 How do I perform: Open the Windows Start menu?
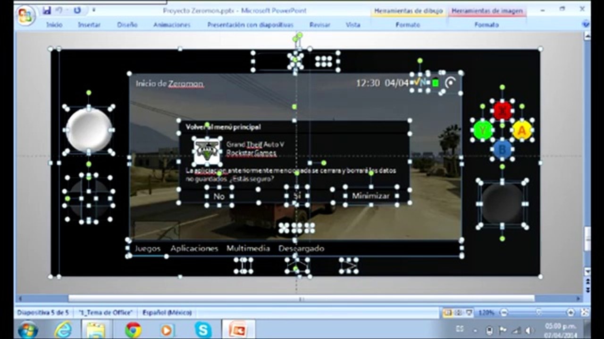pos(28,330)
